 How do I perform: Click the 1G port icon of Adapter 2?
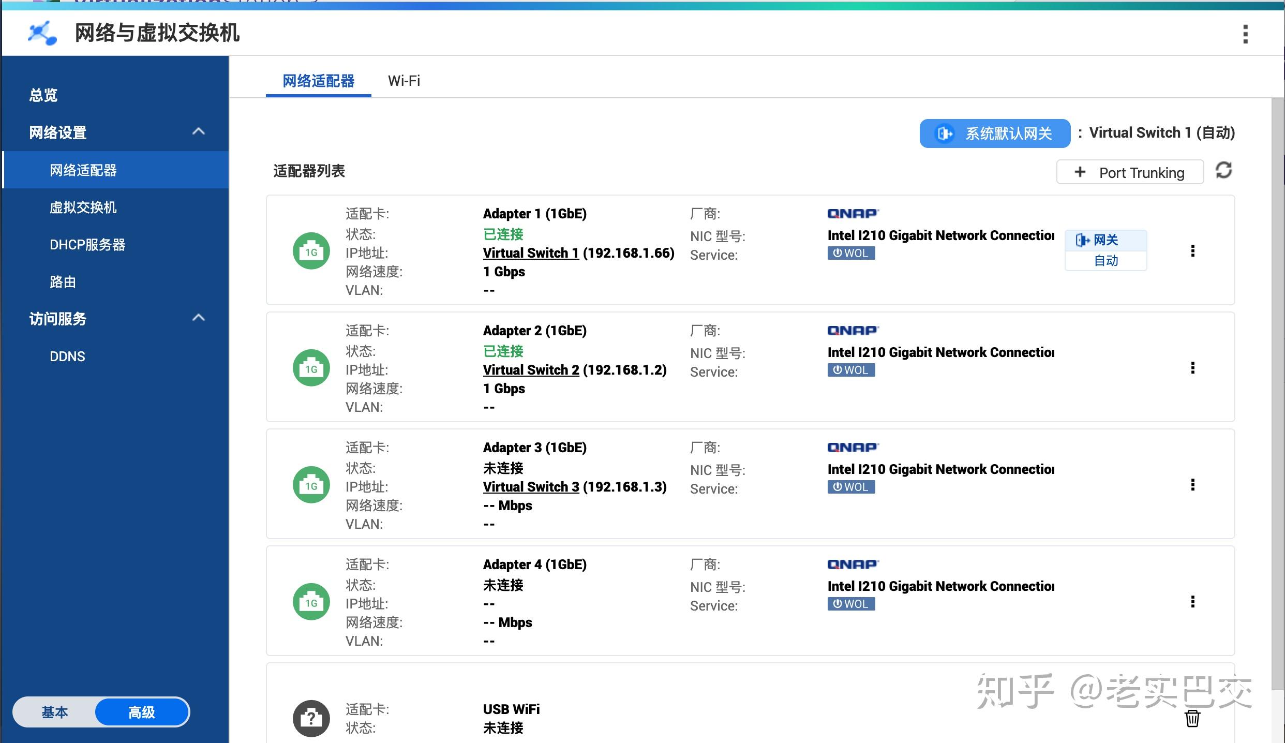coord(311,368)
